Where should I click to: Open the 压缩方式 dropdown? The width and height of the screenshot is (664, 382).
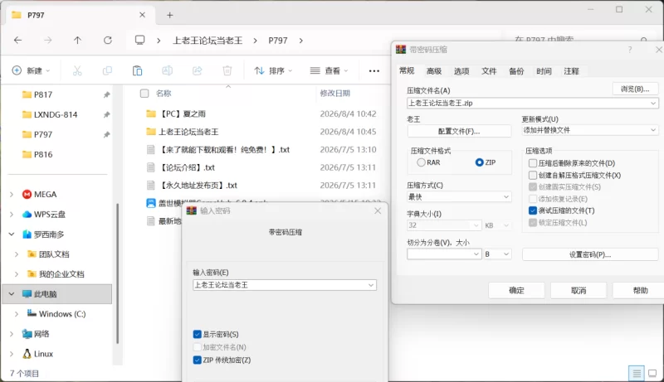[x=506, y=197]
